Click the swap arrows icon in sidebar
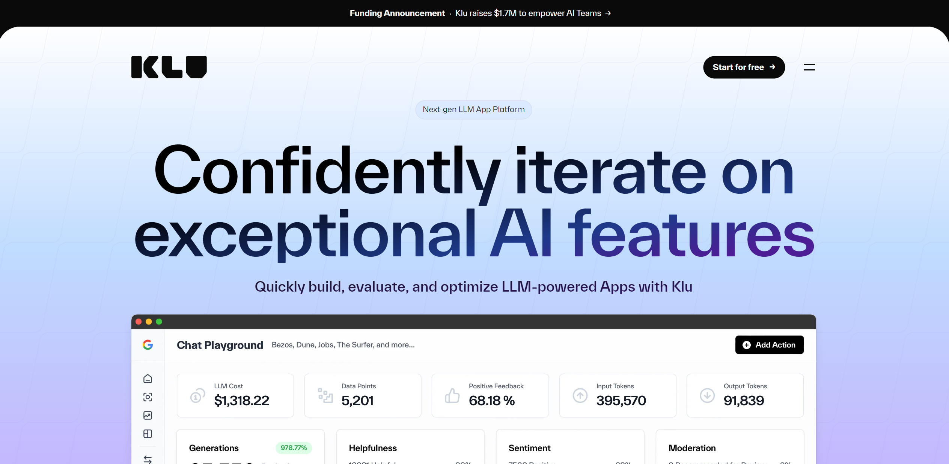 (x=148, y=459)
